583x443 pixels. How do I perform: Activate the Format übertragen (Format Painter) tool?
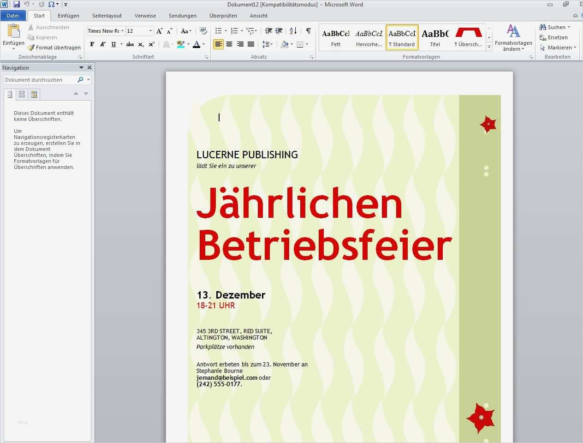[x=54, y=47]
